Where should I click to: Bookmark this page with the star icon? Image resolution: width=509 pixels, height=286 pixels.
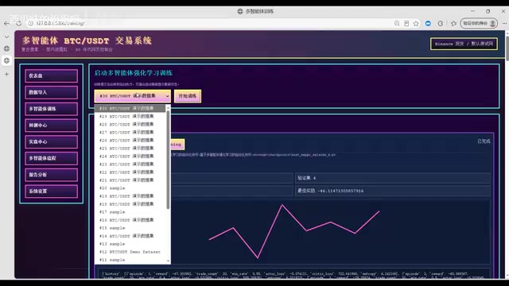pyautogui.click(x=416, y=23)
